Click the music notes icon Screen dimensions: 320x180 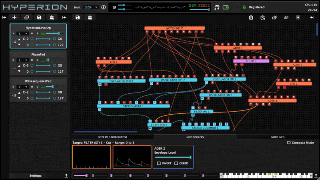(217, 7)
